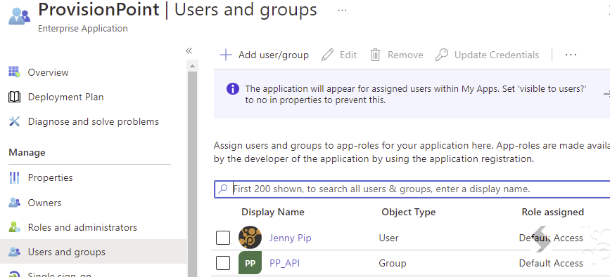
Task: Click the Deployment Plan book icon
Action: pyautogui.click(x=14, y=97)
